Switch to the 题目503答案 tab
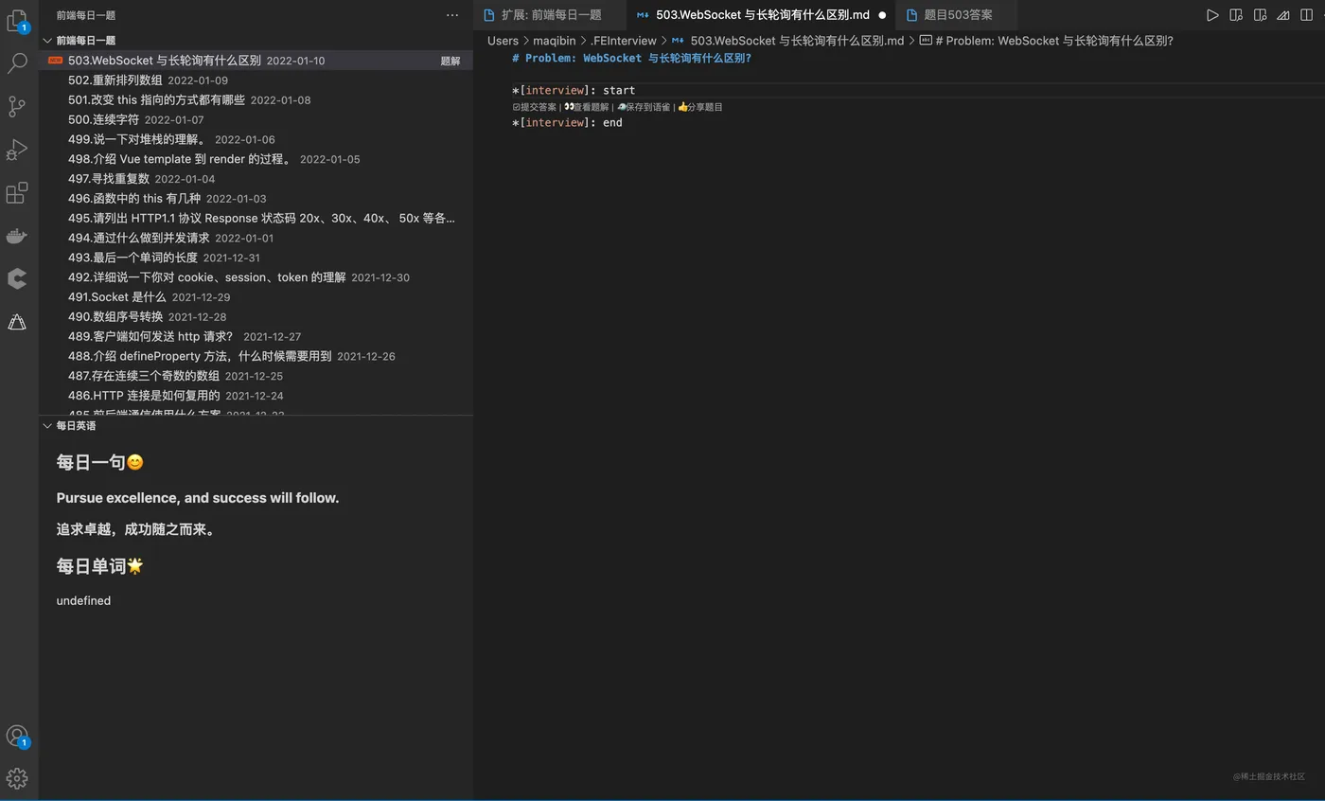This screenshot has height=801, width=1325. point(958,15)
